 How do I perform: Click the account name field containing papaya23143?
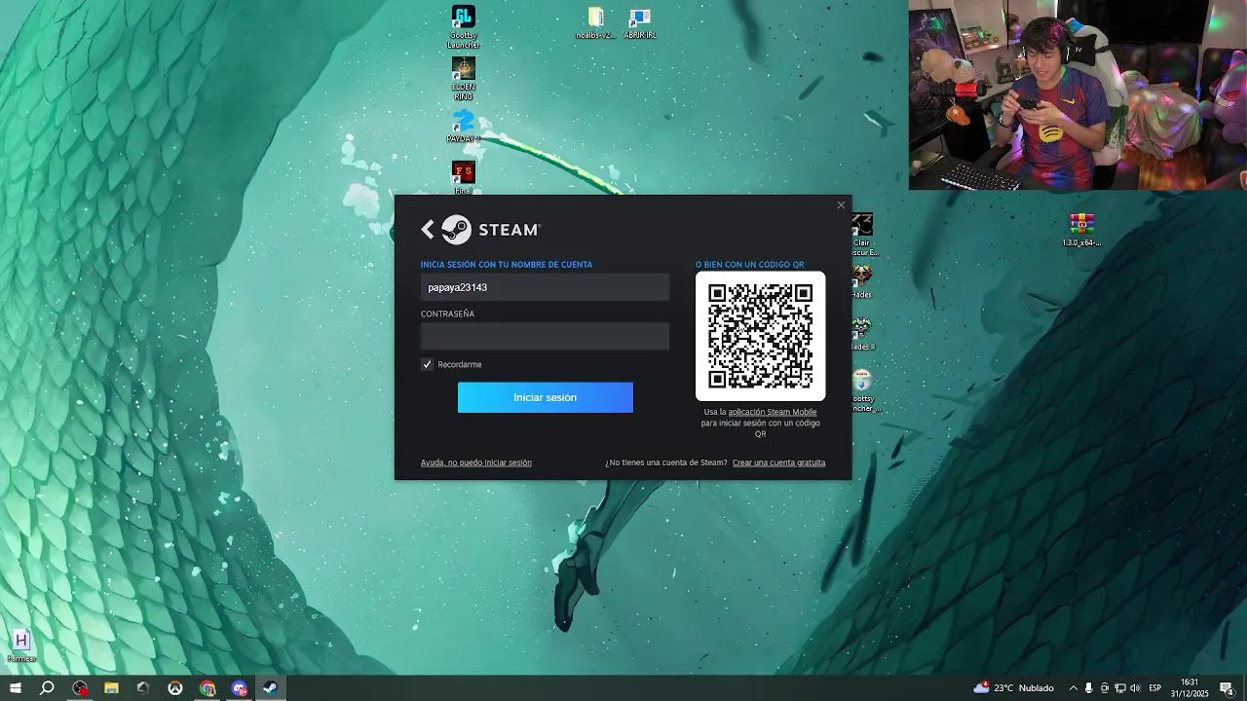545,287
